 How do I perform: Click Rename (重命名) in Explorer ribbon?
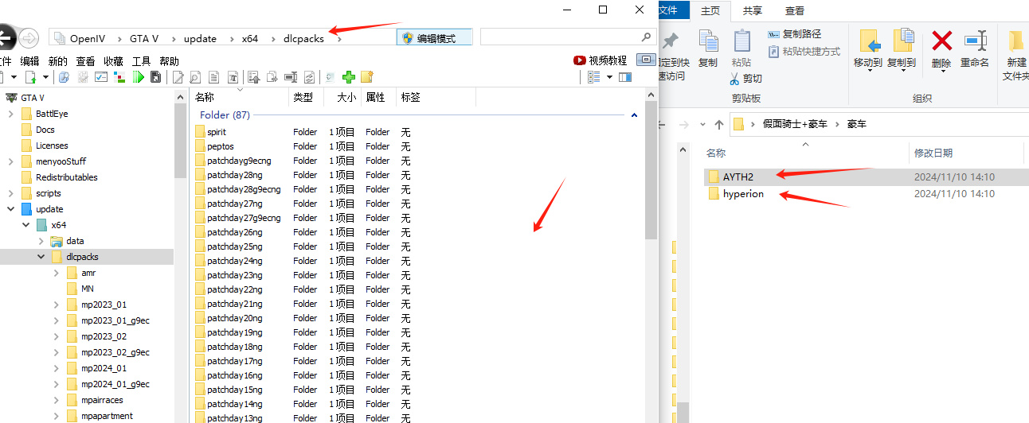(x=975, y=49)
